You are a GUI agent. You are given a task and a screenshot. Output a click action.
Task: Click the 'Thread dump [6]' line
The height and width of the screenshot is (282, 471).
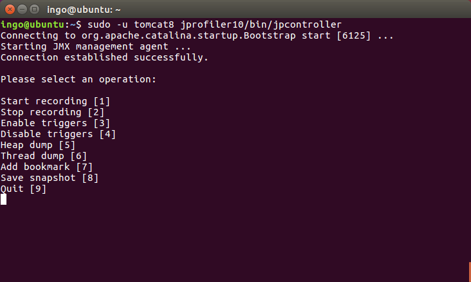point(44,156)
